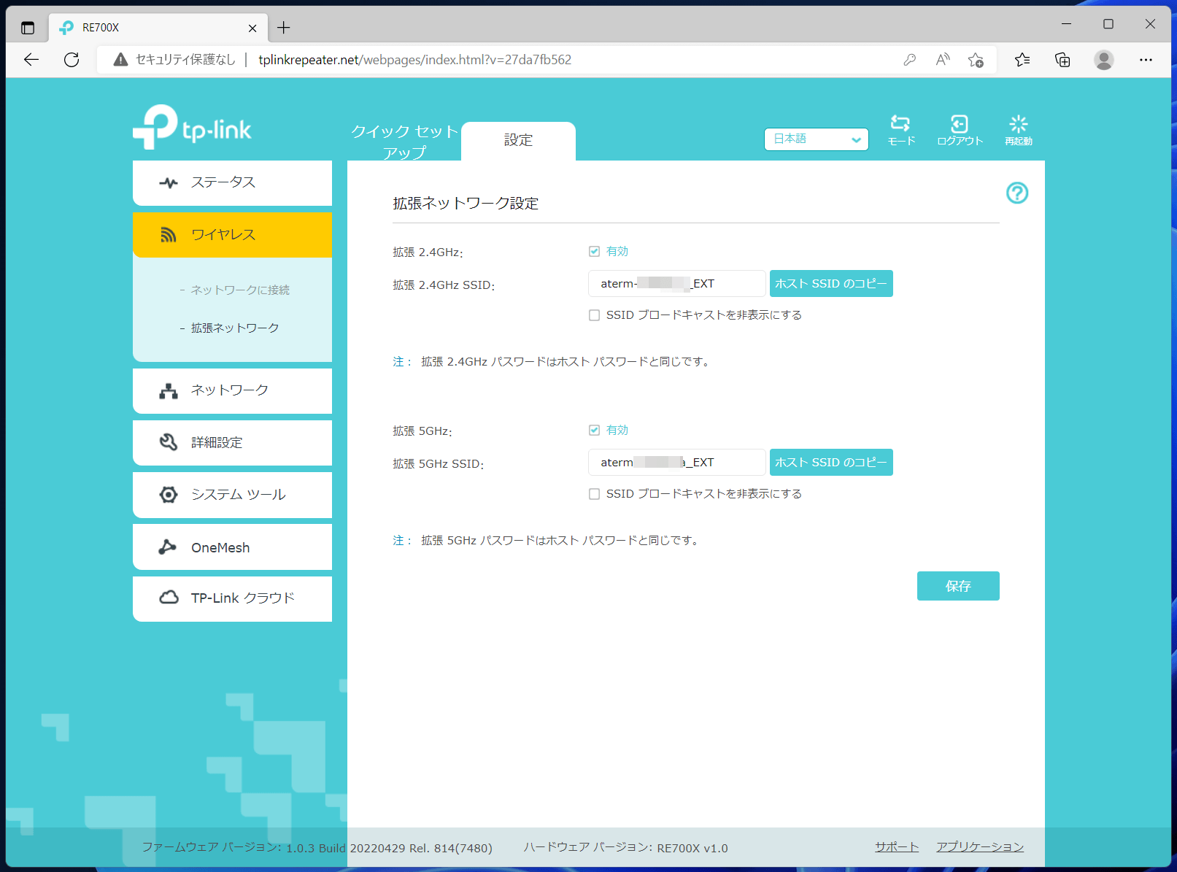Click the password key icon in address bar
This screenshot has height=872, width=1177.
tap(909, 60)
